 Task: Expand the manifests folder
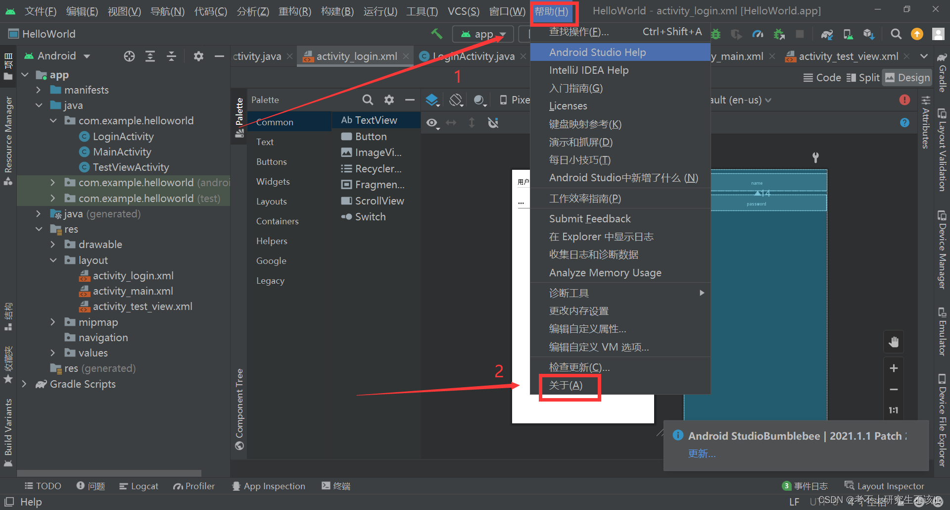[39, 90]
